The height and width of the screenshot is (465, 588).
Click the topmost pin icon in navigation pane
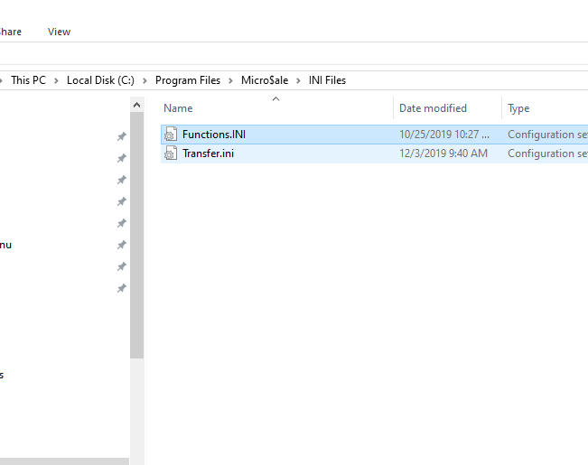(x=122, y=136)
